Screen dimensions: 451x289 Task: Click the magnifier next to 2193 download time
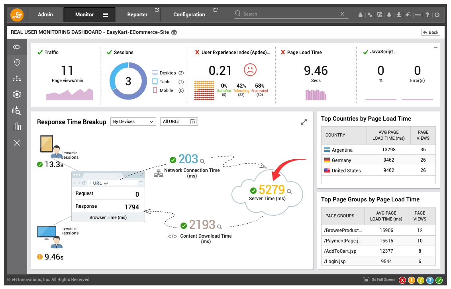coord(220,227)
